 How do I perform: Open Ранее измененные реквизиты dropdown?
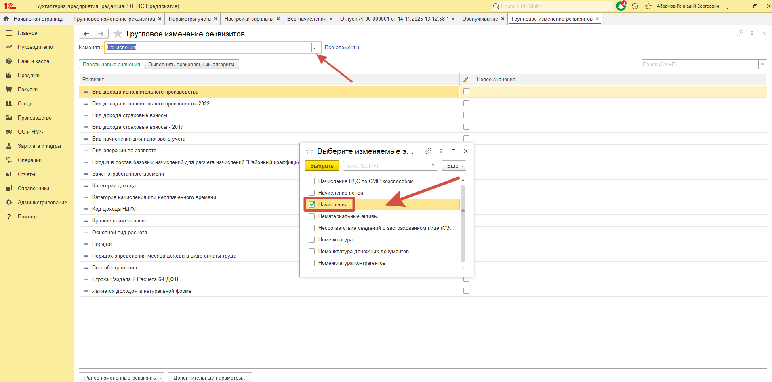coord(122,378)
